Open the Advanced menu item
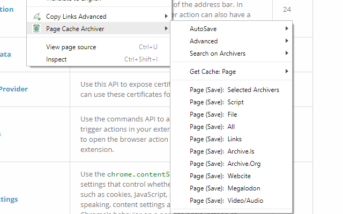Screen dimensions: 343x214 click(231, 41)
